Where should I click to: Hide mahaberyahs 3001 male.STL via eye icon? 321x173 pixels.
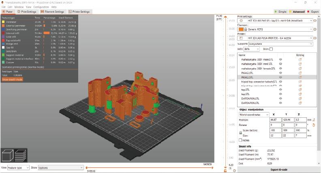tap(280, 60)
